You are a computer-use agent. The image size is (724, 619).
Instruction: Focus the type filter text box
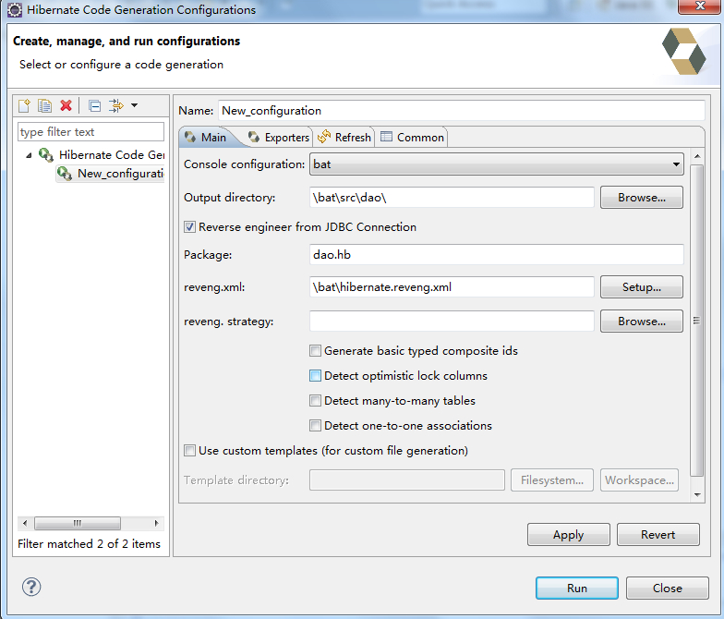(x=90, y=131)
